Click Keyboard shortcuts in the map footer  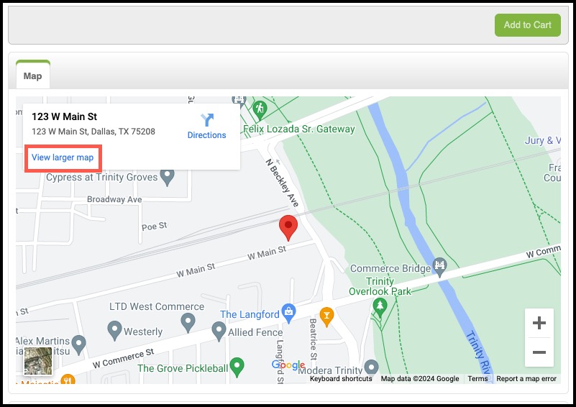click(341, 379)
